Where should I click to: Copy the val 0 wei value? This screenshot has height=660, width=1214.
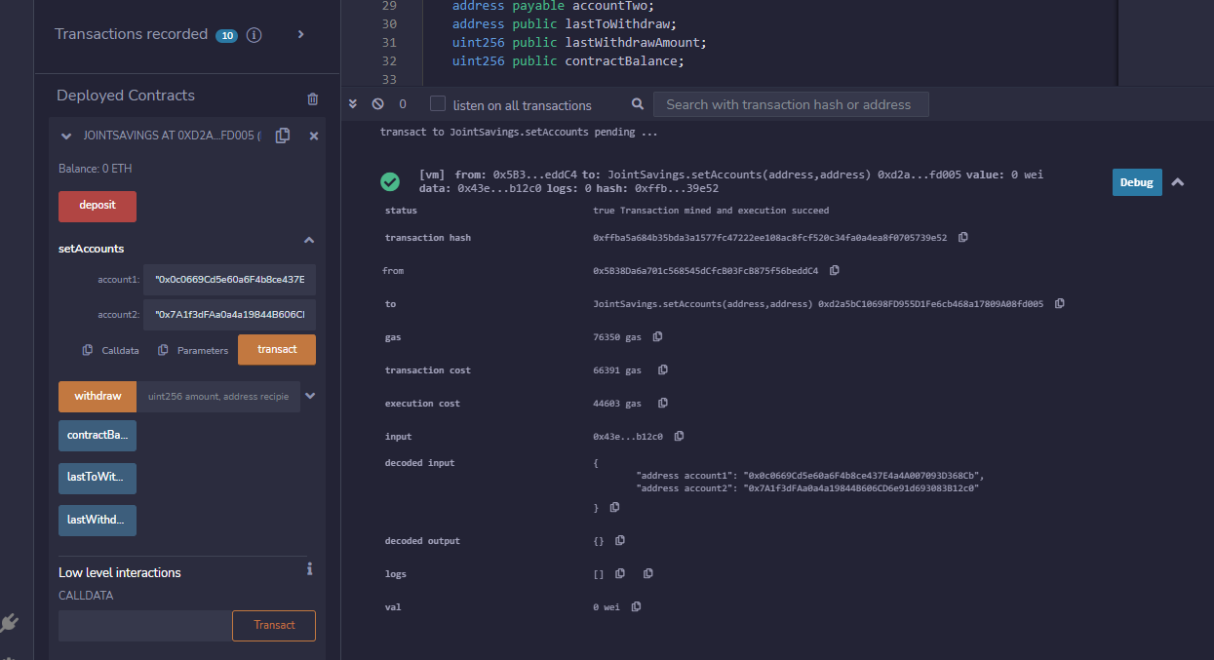point(637,606)
